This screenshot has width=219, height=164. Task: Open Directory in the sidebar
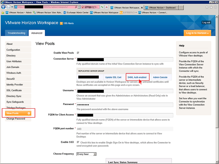18,56
